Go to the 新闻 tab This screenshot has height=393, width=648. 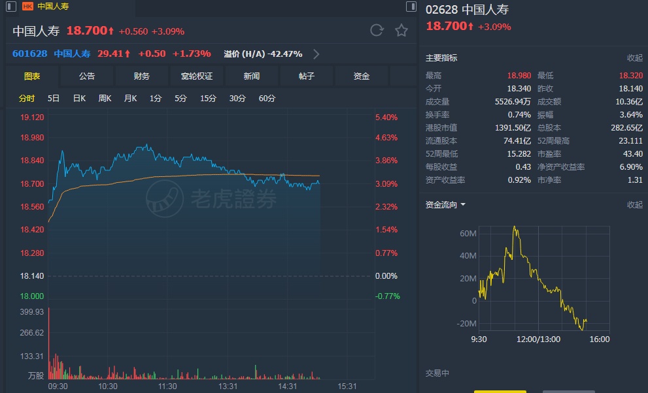(252, 76)
